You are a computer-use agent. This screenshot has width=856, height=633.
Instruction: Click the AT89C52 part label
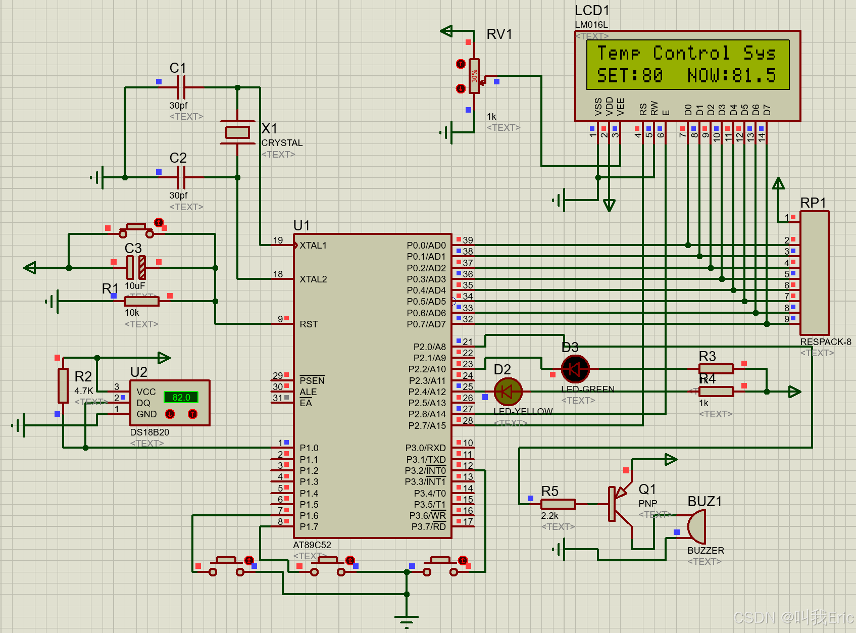pyautogui.click(x=312, y=545)
